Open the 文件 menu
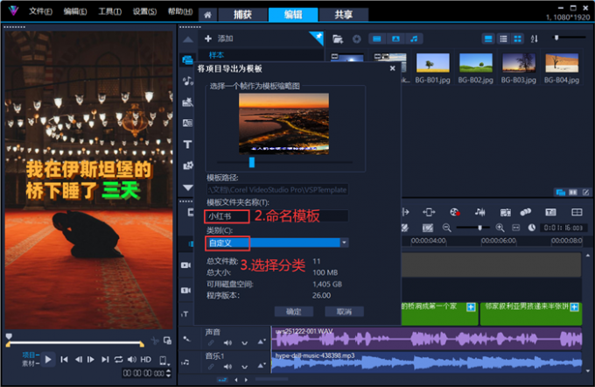This screenshot has width=595, height=387. tap(39, 12)
